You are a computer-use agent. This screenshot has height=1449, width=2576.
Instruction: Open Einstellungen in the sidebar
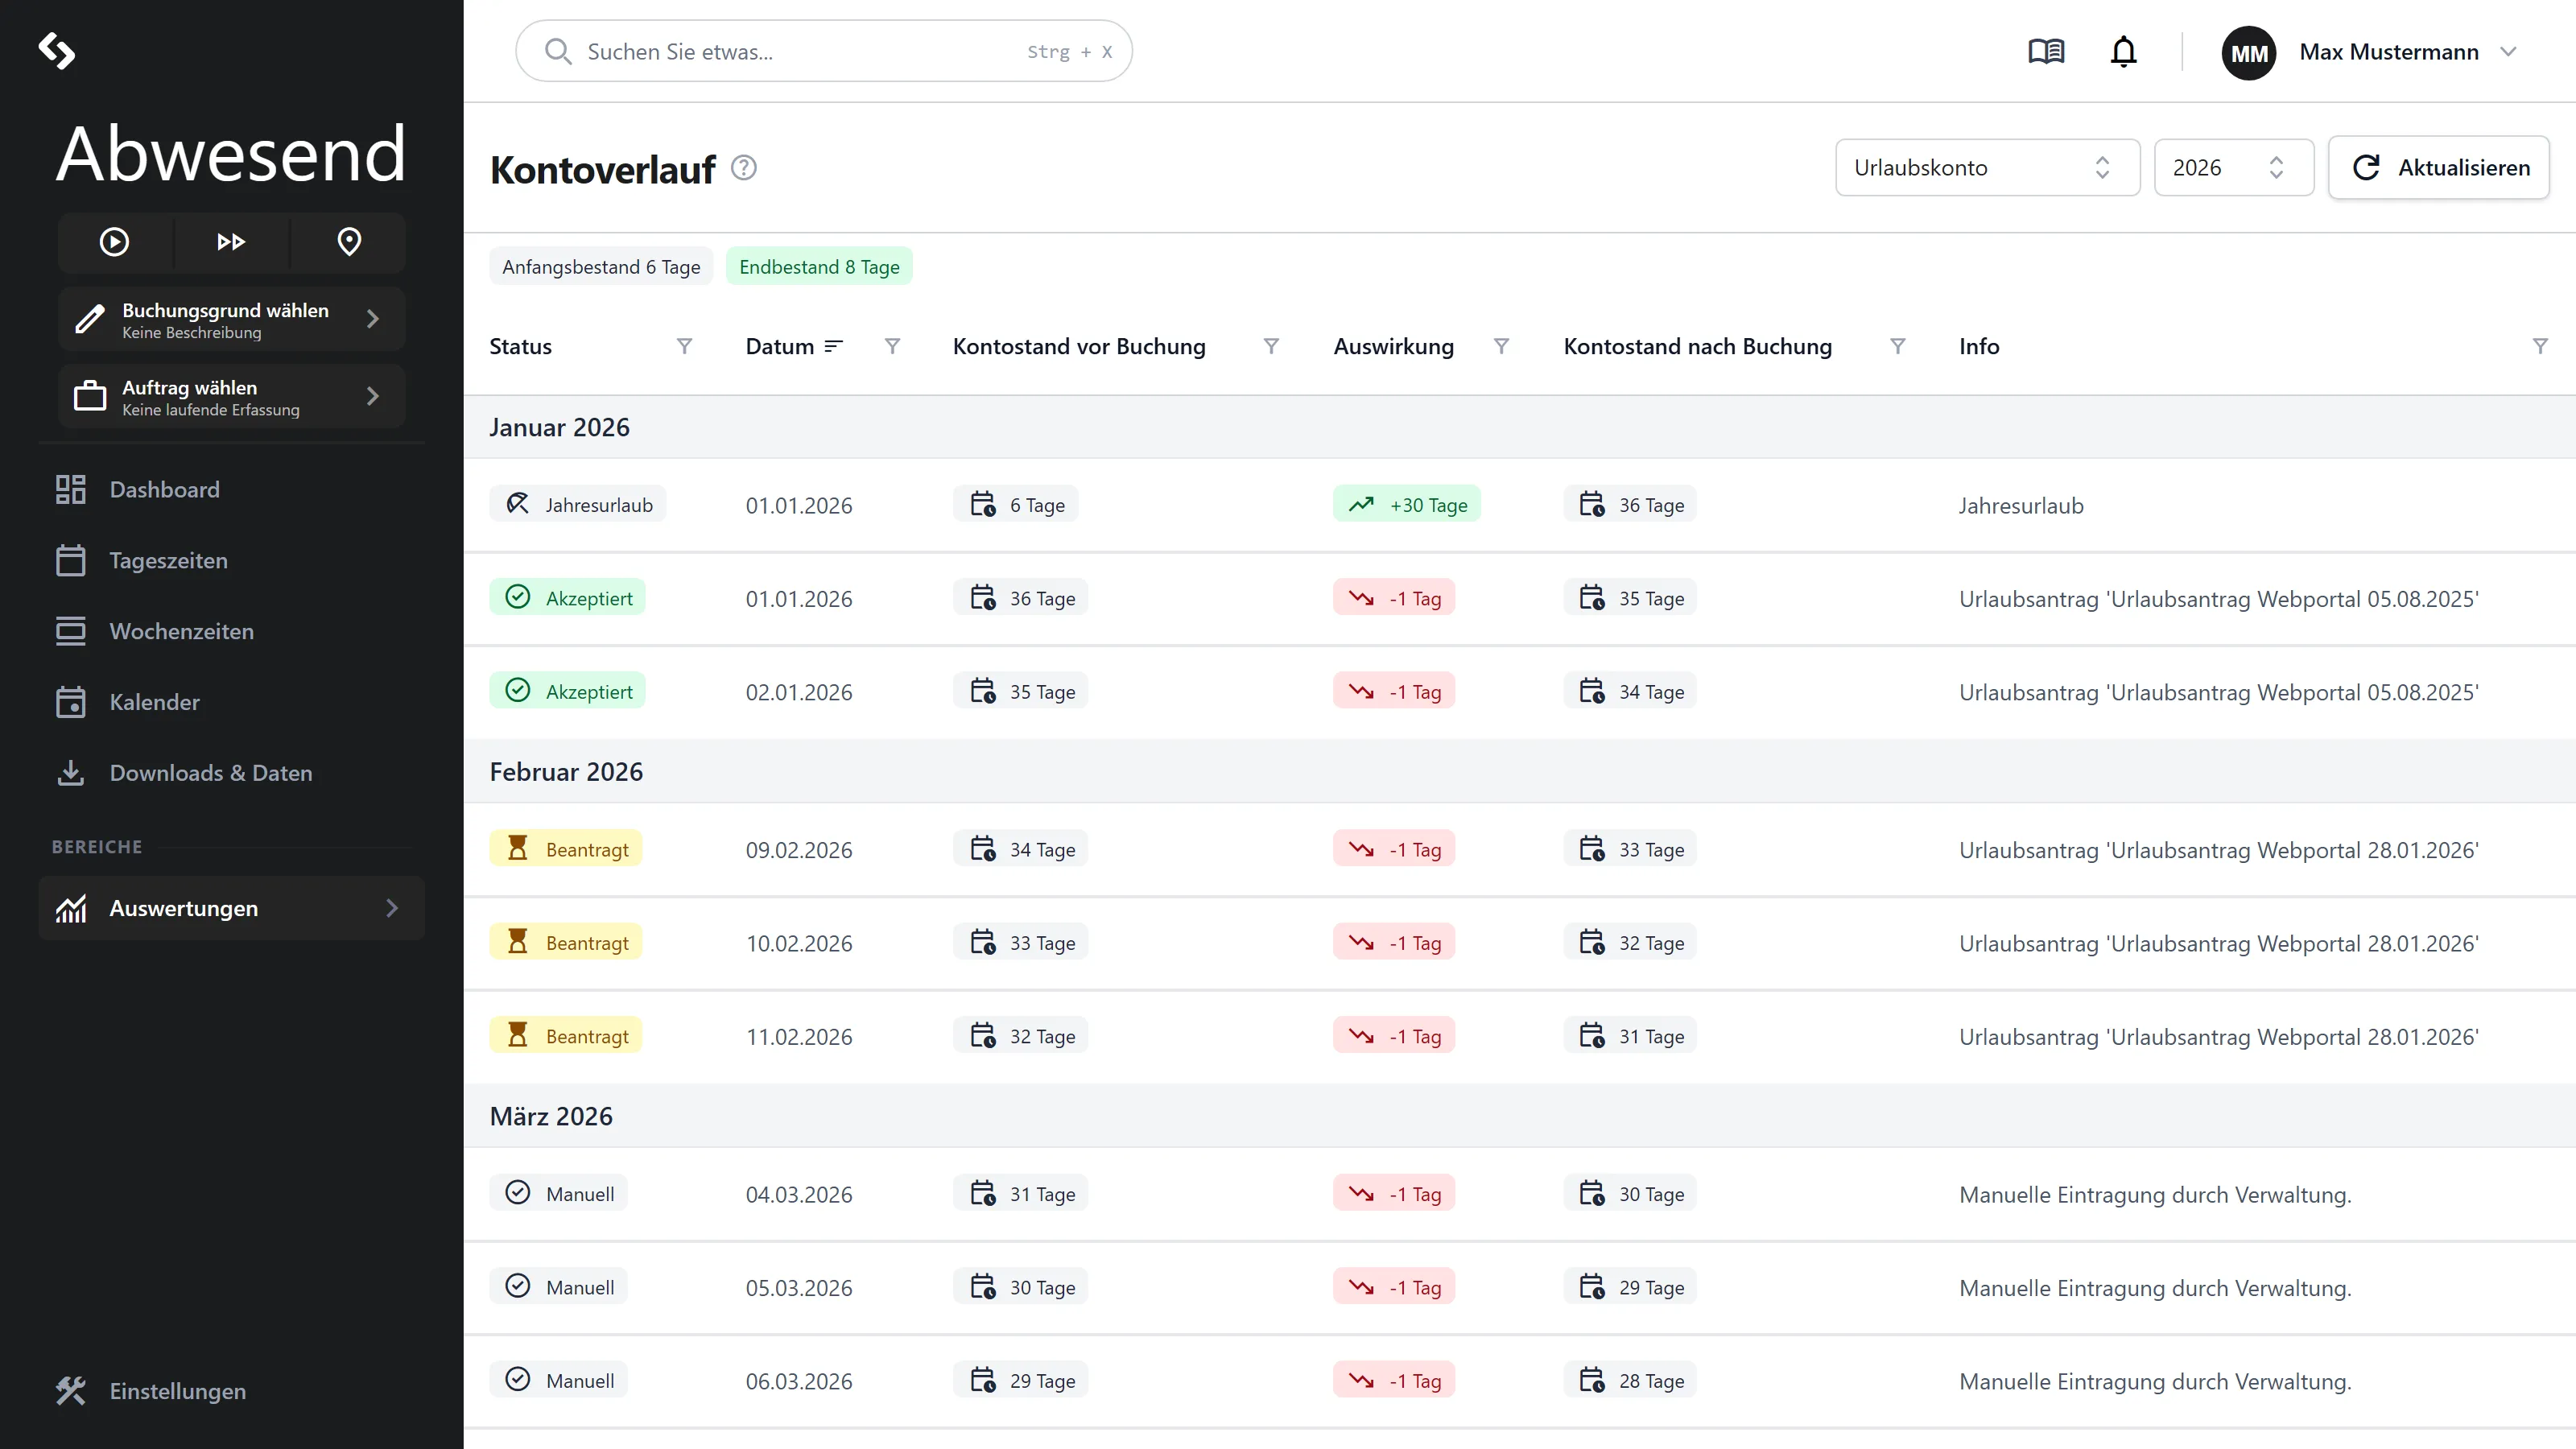pyautogui.click(x=231, y=1391)
